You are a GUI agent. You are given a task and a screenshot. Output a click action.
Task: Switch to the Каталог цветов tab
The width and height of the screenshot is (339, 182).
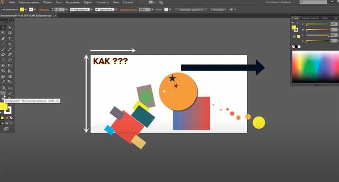(x=311, y=18)
